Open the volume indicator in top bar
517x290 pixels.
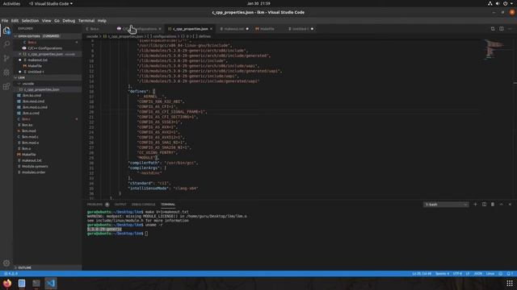point(498,3)
